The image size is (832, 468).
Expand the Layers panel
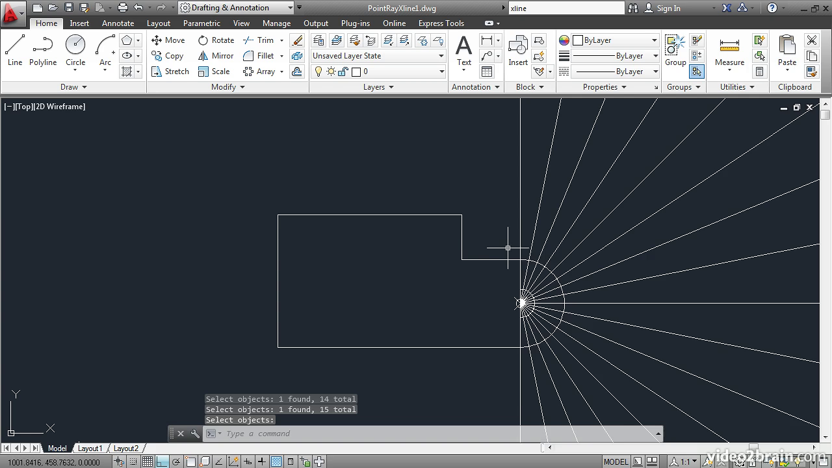click(378, 87)
